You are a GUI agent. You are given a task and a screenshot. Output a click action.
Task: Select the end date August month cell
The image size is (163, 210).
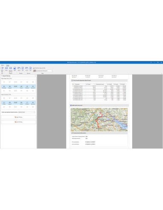(x=10, y=103)
